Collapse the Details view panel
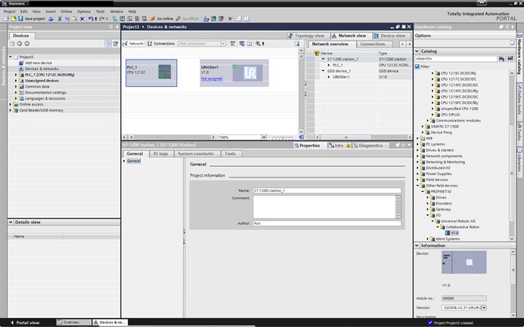524x327 pixels. (11, 222)
